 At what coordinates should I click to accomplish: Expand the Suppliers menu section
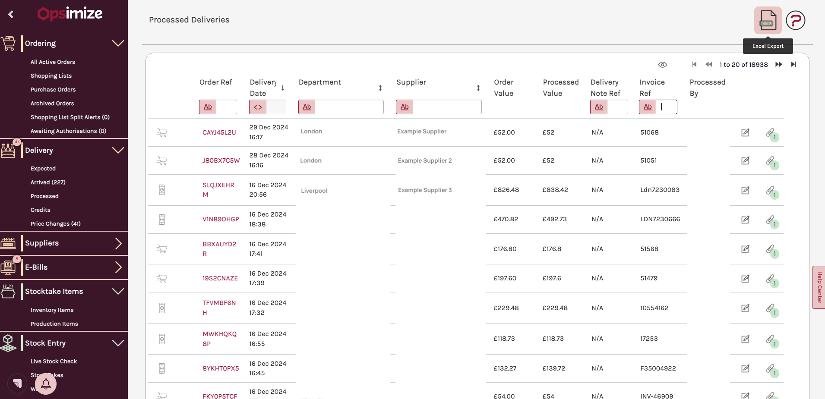pyautogui.click(x=118, y=243)
